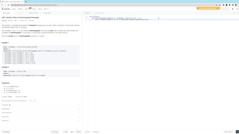This screenshot has height=134, width=239.
Task: Click the Pick One button
Action: (55, 132)
